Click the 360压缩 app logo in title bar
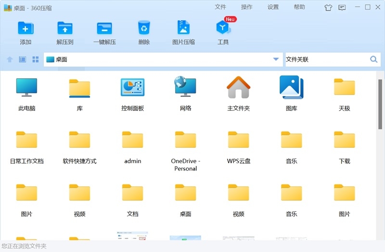Image resolution: width=385 pixels, height=252 pixels. point(8,8)
